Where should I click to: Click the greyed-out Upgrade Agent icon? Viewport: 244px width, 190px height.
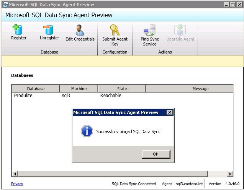pos(180,30)
